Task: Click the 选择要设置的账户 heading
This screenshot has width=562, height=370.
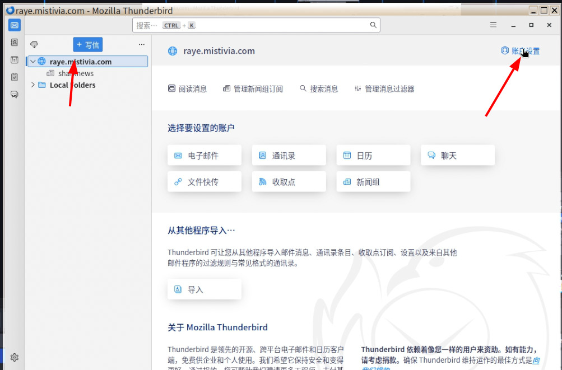Action: (201, 128)
